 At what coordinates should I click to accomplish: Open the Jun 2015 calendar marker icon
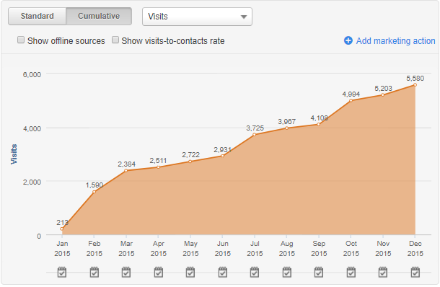[223, 272]
